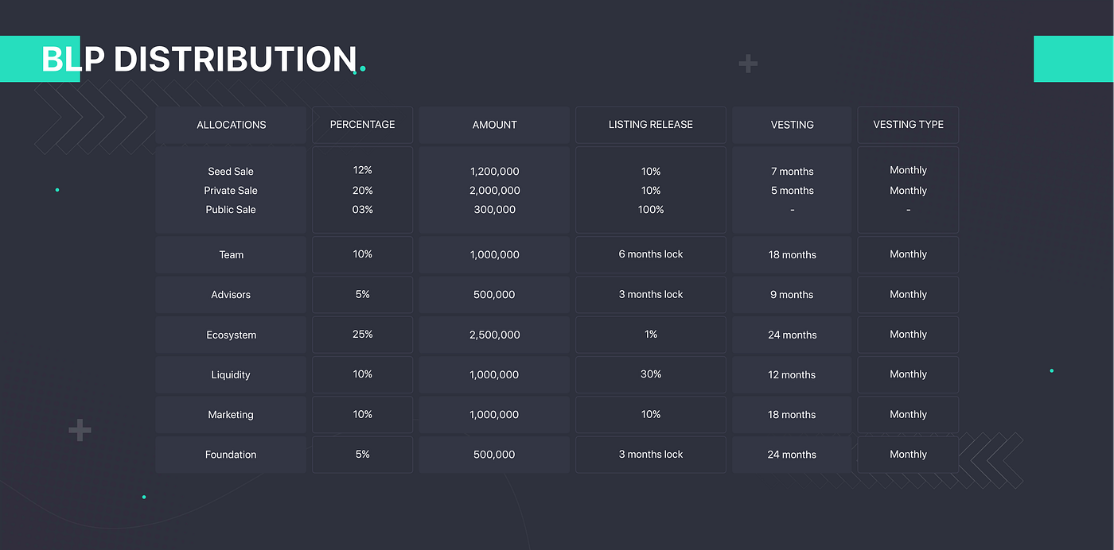Click the Public Sale label
The width and height of the screenshot is (1114, 550).
[231, 210]
